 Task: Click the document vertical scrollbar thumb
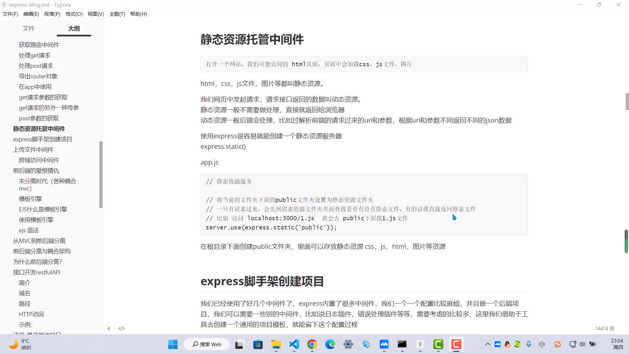tap(627, 102)
